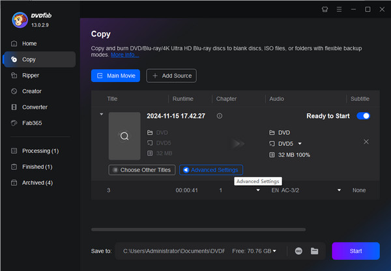This screenshot has height=271, width=391.
Task: Click the Chapter column header
Action: (x=226, y=99)
